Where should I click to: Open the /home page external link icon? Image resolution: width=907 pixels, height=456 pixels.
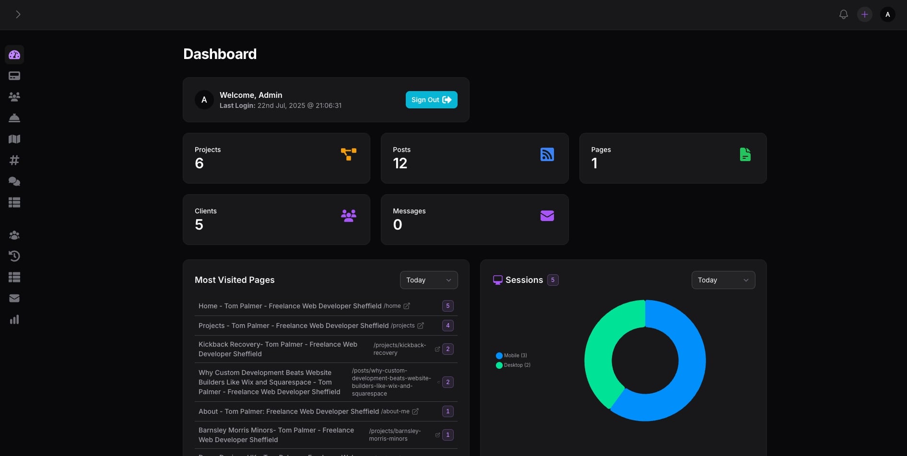[x=407, y=306]
